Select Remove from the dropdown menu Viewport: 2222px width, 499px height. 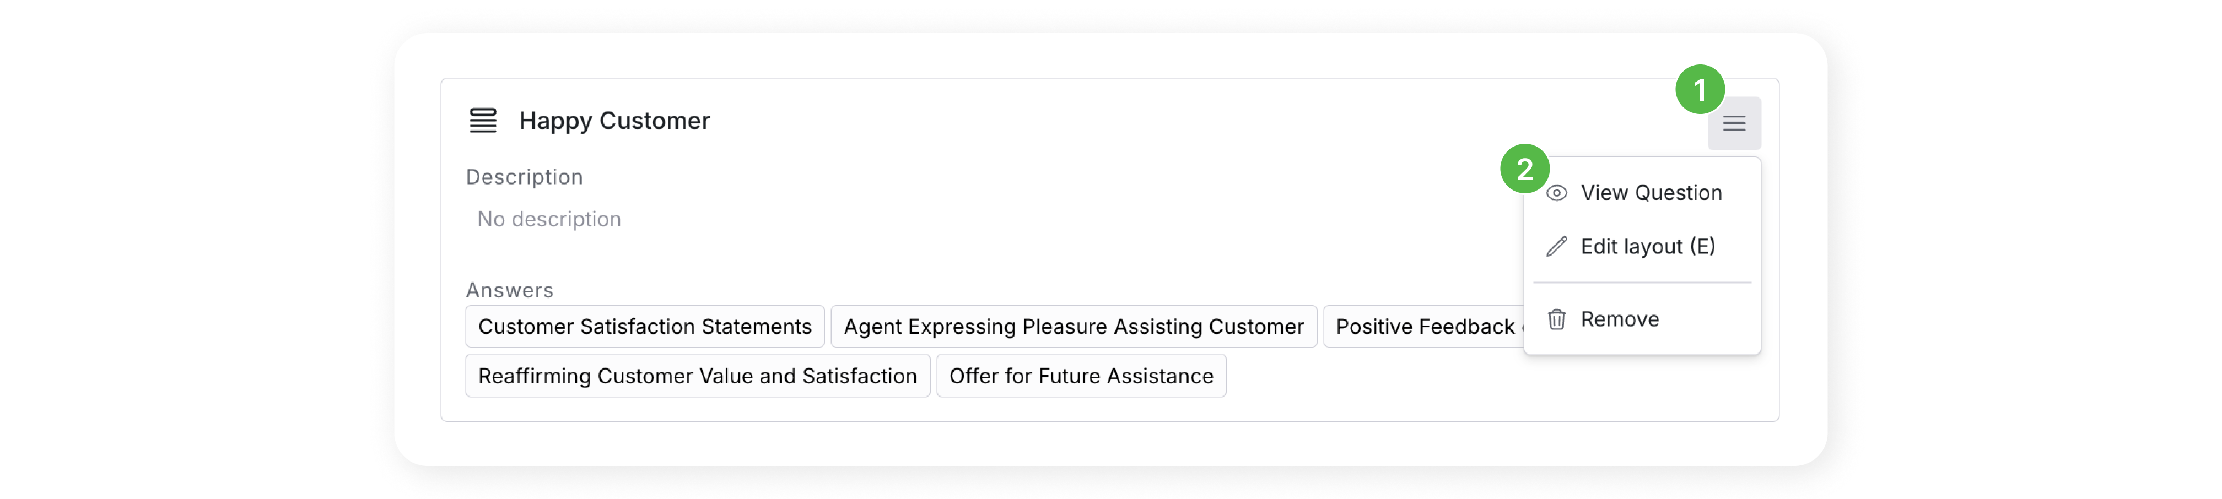point(1619,320)
